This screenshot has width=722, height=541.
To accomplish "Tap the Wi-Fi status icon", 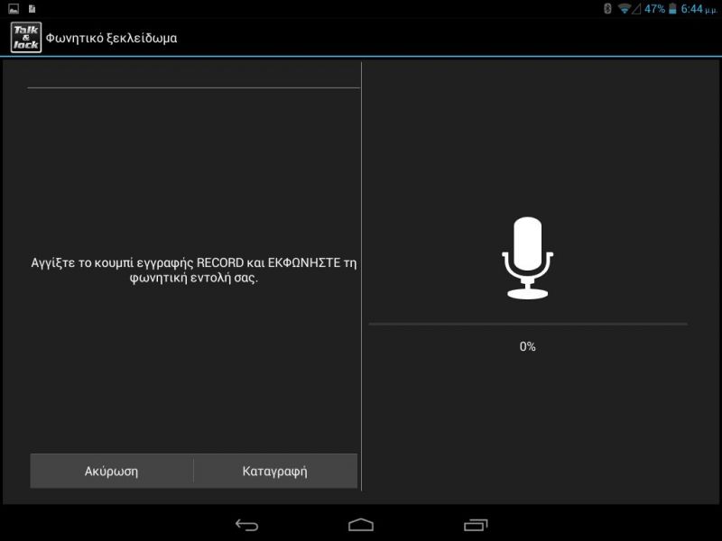I will pos(624,9).
